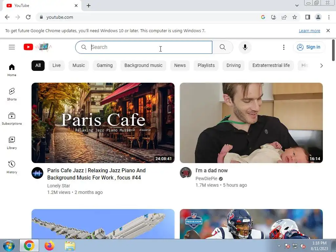Image resolution: width=336 pixels, height=252 pixels.
Task: Open the PewDiePie channel avatar
Action: 186,173
